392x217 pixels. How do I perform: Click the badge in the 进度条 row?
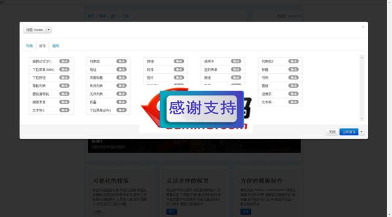(294, 94)
